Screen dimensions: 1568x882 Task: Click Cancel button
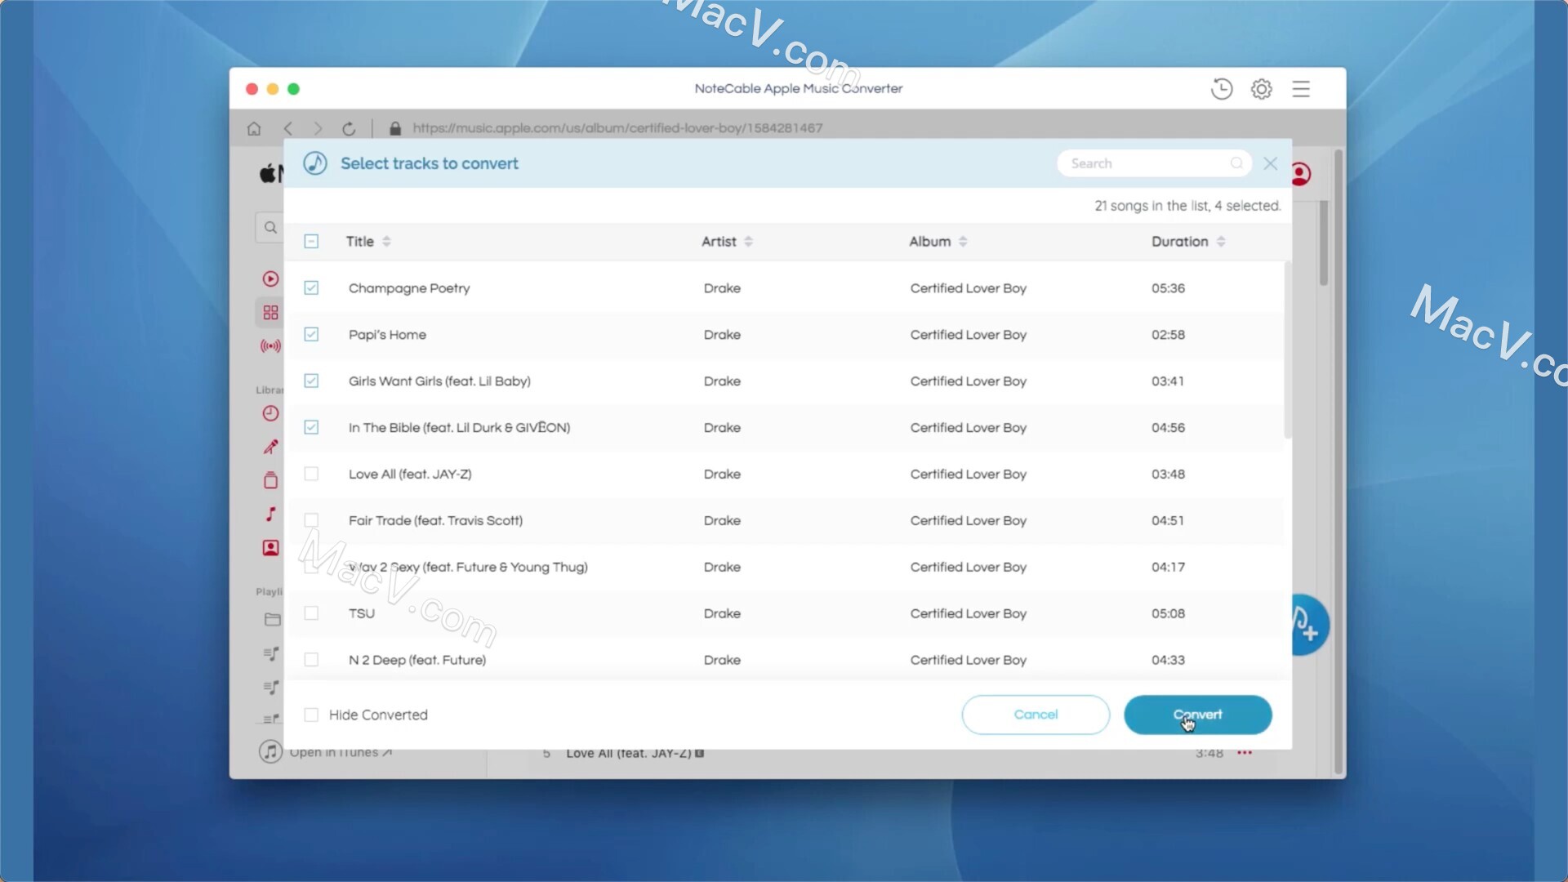tap(1036, 715)
